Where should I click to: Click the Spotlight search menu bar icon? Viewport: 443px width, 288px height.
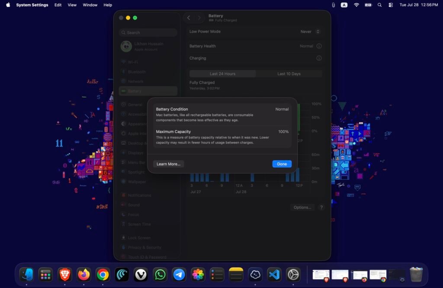pos(379,5)
